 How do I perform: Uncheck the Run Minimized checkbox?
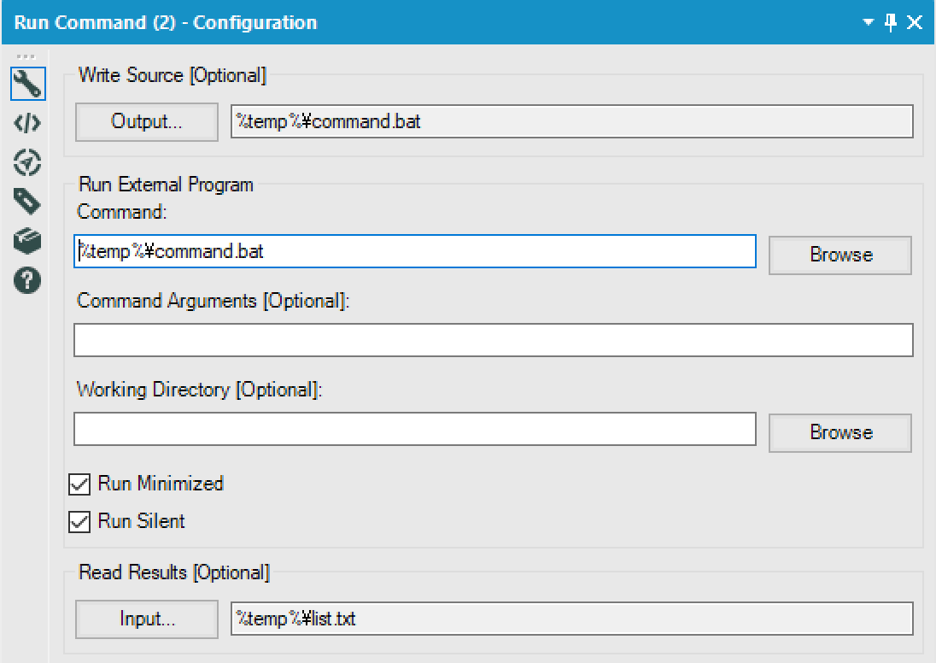79,484
